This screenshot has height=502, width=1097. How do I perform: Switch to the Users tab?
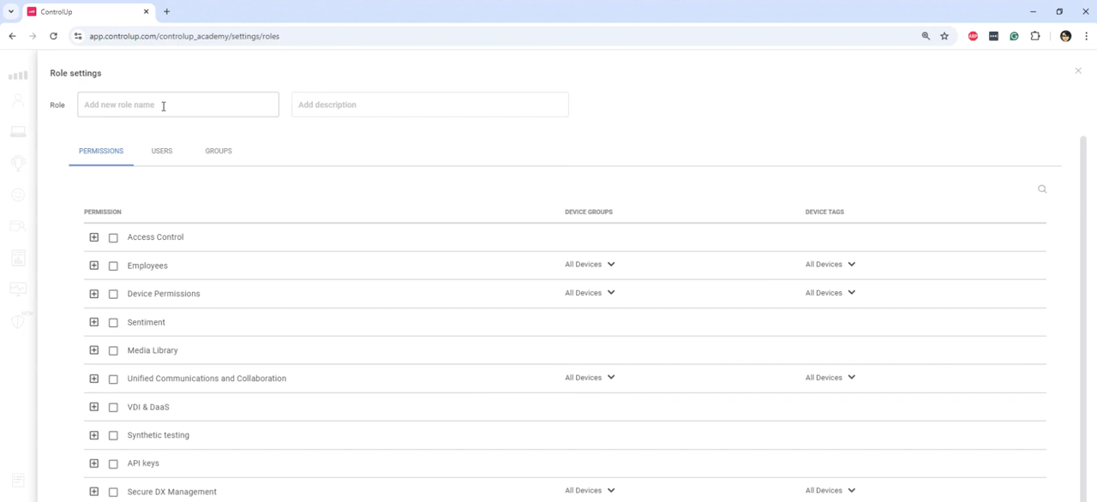coord(162,151)
